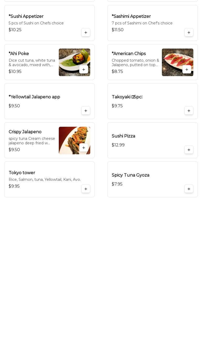Add Spicy Tuna Gyoza with plus icon
The width and height of the screenshot is (202, 338).
[189, 189]
